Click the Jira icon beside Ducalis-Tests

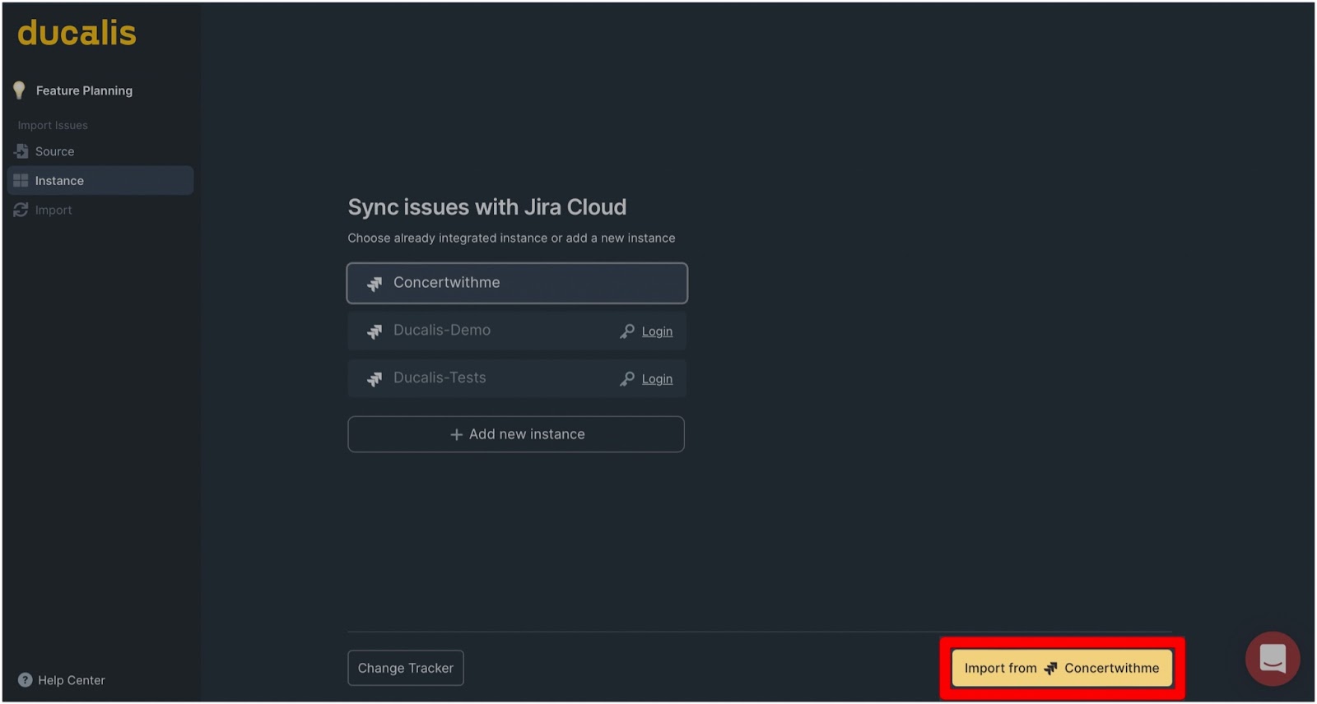pos(375,379)
